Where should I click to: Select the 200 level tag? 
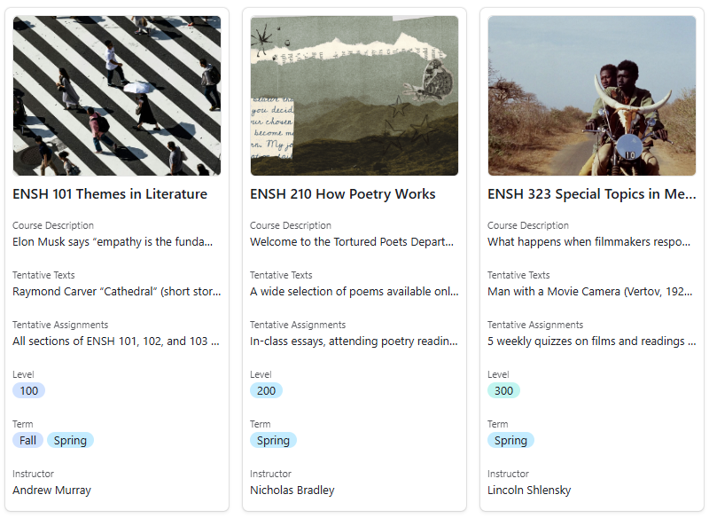tap(266, 390)
